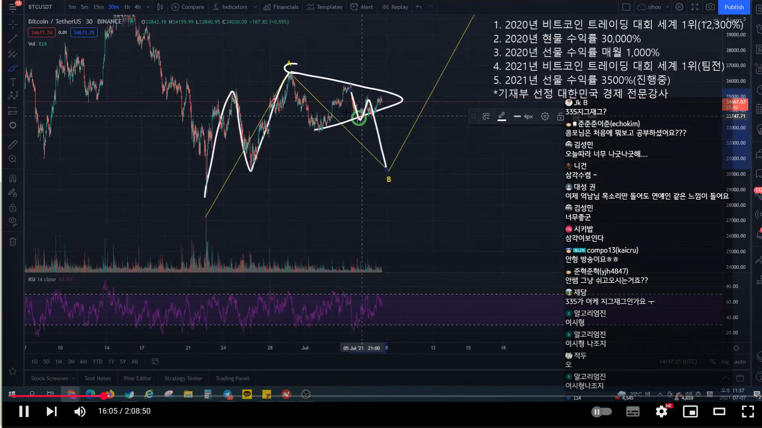
Task: Open the prediction and measurement tools
Action: coord(13,111)
